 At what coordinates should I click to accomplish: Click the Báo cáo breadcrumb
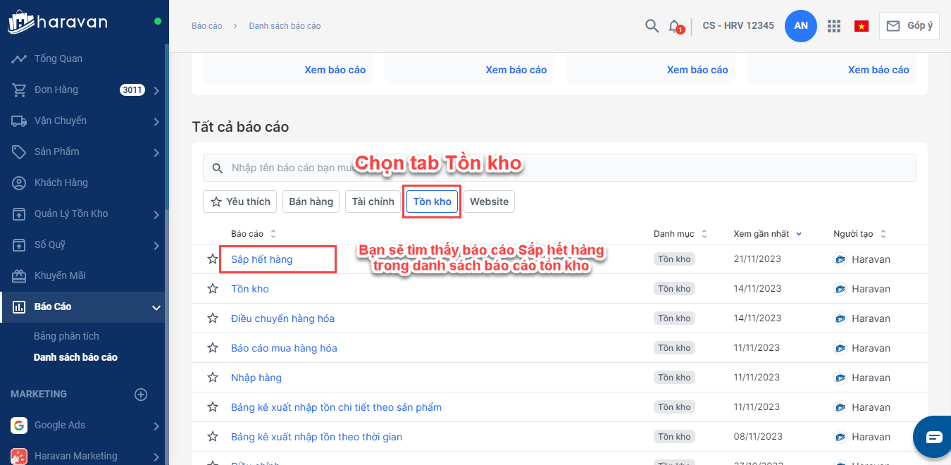tap(206, 26)
